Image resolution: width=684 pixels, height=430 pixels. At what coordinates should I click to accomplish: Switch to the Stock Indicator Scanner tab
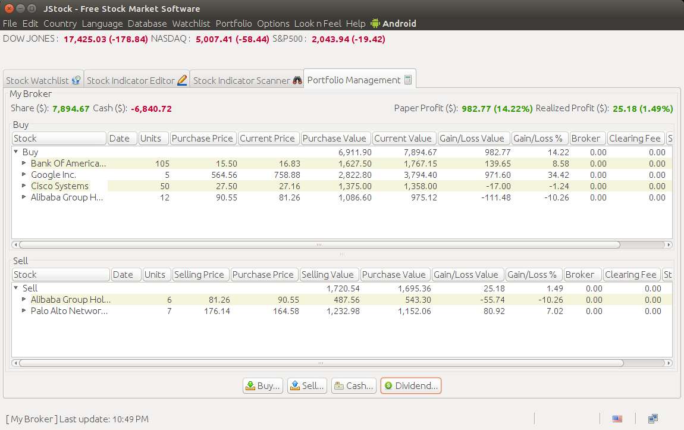coord(247,80)
